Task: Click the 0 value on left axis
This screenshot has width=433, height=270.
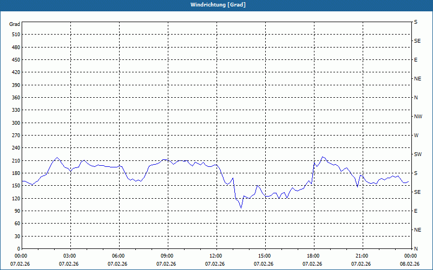Action: point(18,249)
